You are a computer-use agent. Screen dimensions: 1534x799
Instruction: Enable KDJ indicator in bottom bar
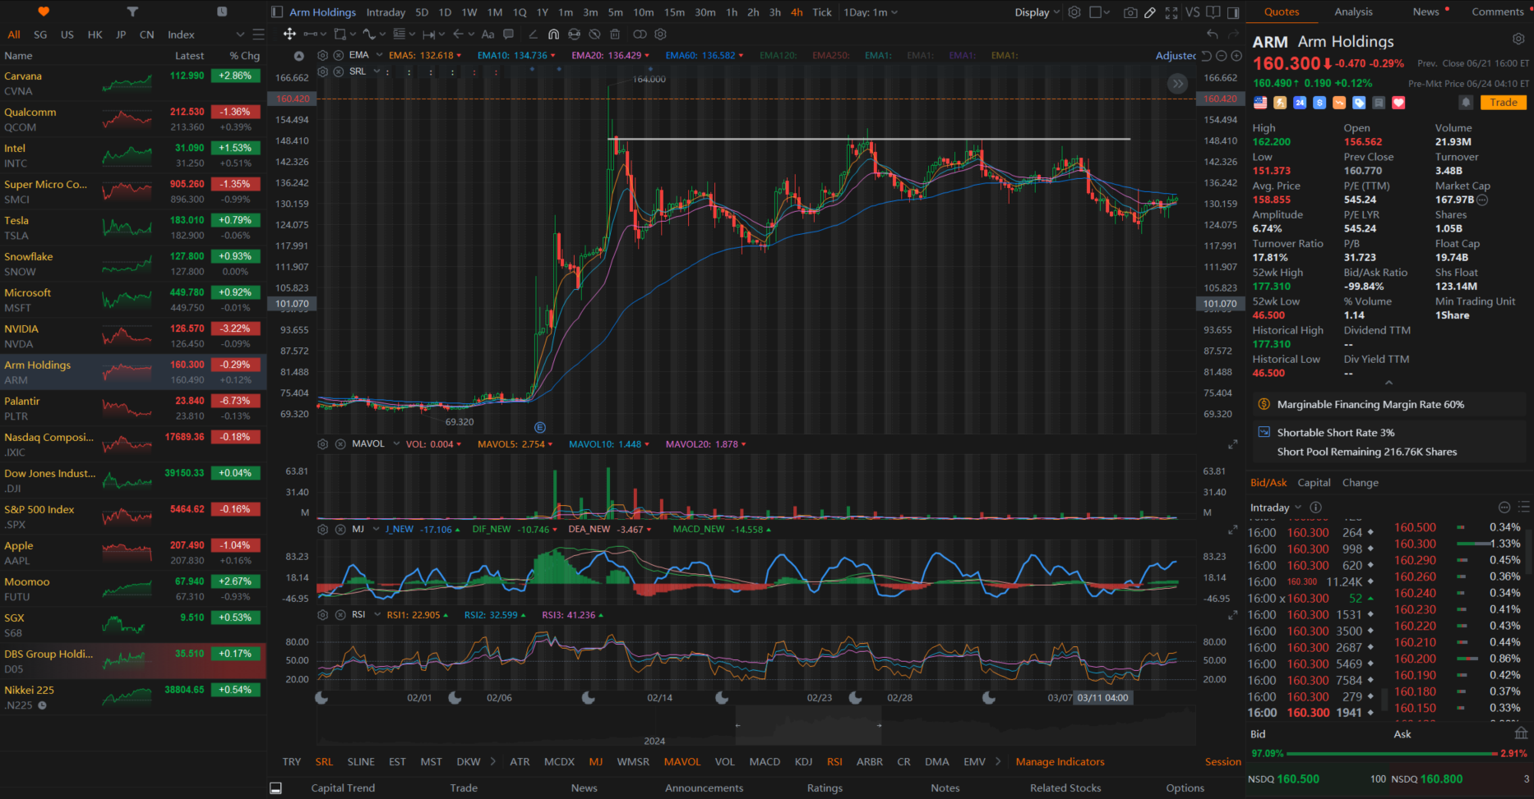click(804, 762)
